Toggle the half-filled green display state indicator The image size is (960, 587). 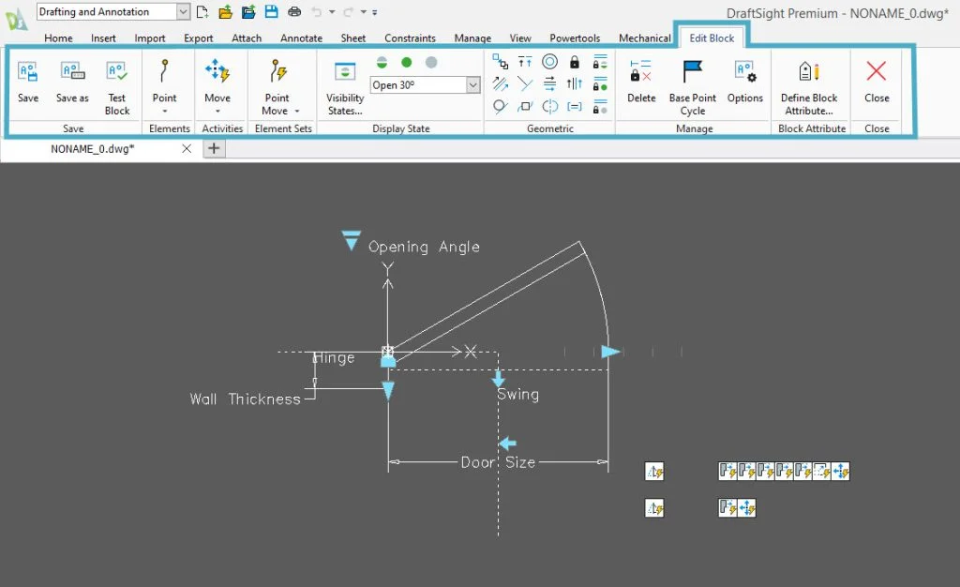click(x=383, y=60)
